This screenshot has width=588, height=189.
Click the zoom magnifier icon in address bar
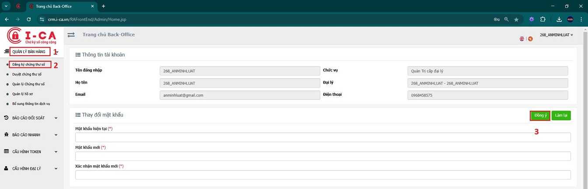click(507, 19)
